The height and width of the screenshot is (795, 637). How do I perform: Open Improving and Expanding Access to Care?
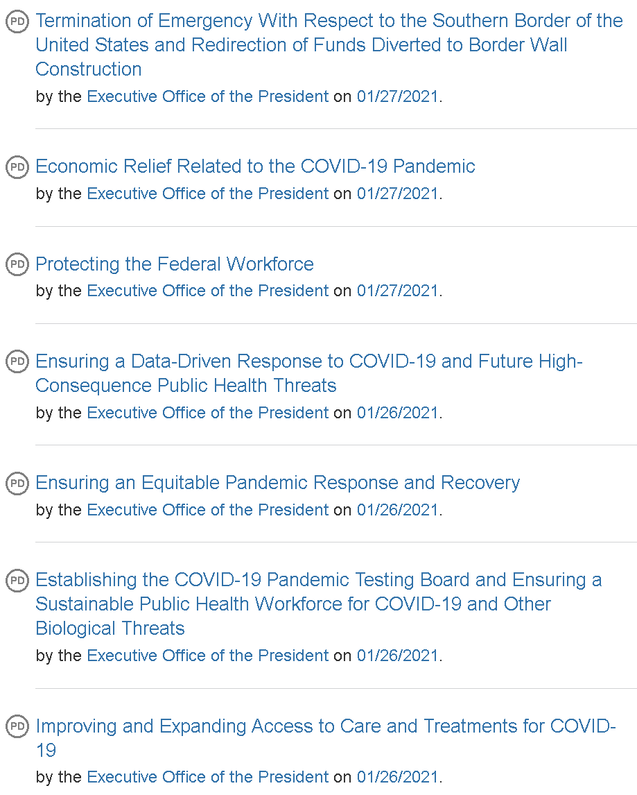(325, 737)
